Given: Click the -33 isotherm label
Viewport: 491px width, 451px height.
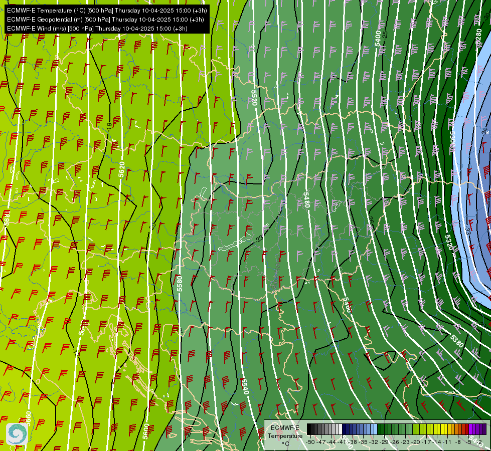Looking at the screenshot, I should pos(467,231).
